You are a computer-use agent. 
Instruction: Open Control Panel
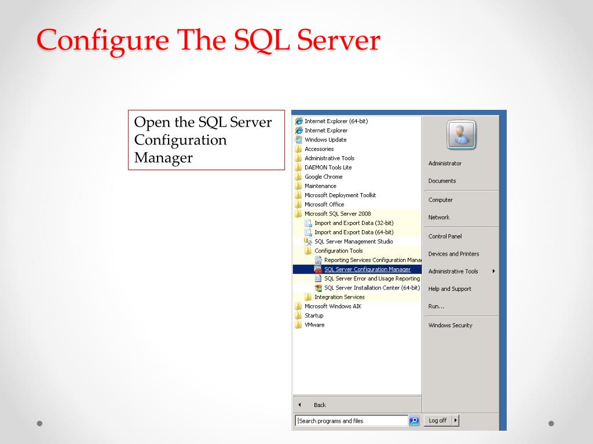445,236
